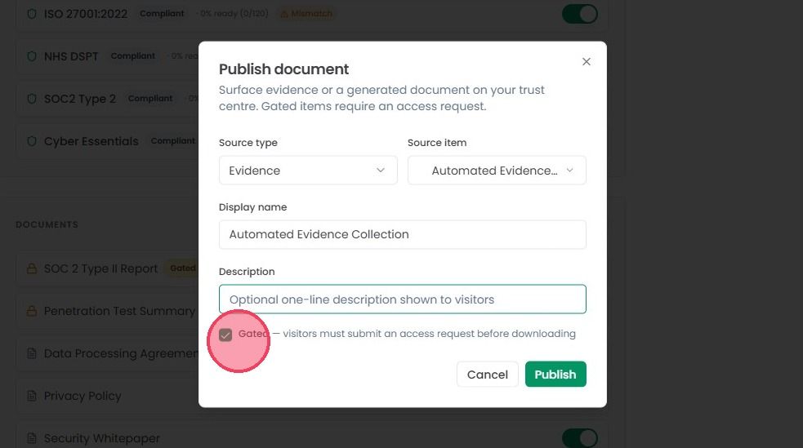
Task: Open the Source type dropdown
Action: coord(308,171)
